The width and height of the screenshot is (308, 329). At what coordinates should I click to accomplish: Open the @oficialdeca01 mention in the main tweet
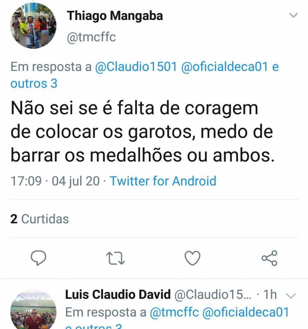pyautogui.click(x=225, y=67)
